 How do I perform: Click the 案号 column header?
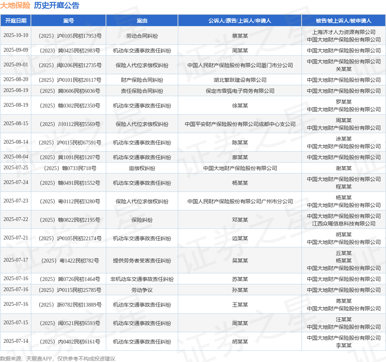click(x=69, y=21)
